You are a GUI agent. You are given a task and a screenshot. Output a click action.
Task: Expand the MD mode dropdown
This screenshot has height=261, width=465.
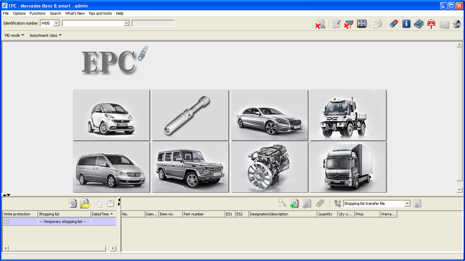(x=15, y=36)
